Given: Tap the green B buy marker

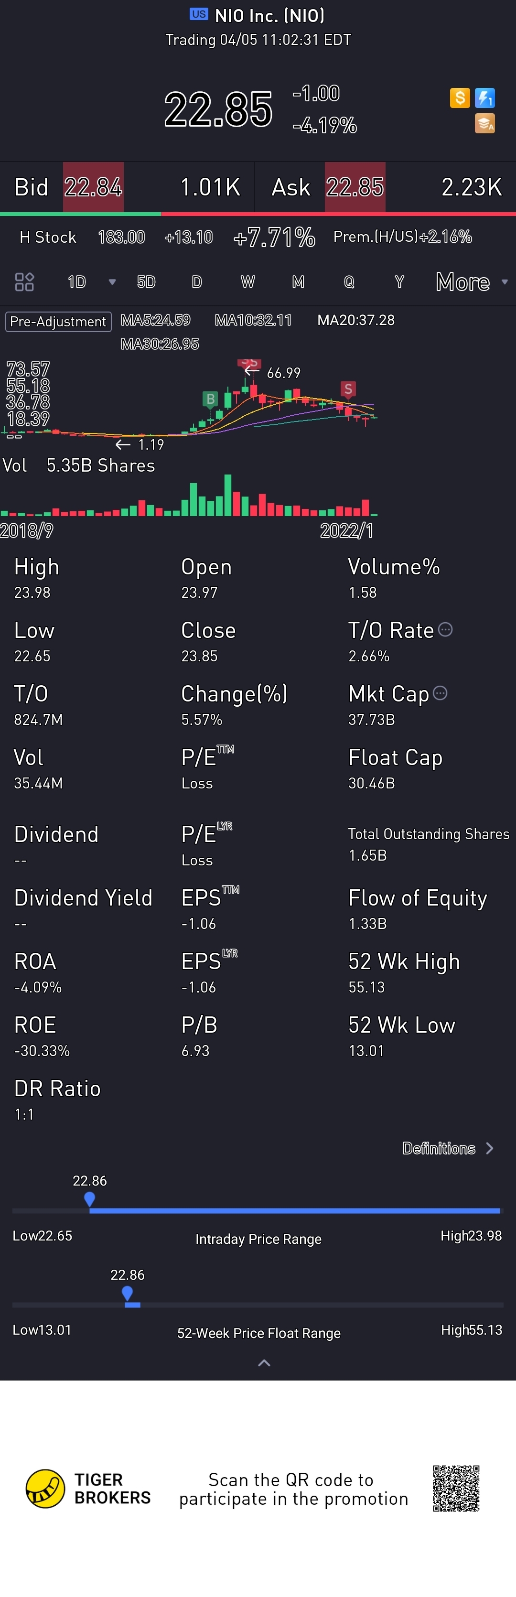Looking at the screenshot, I should click(210, 399).
